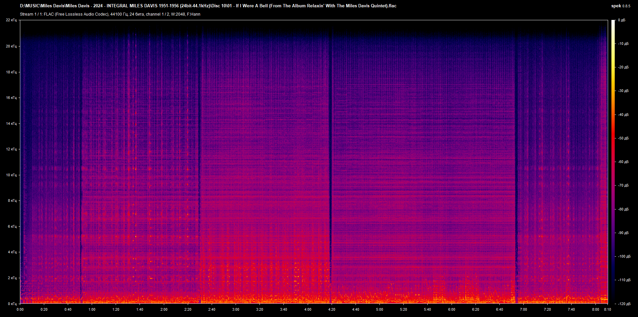Viewport: 638px width, 317px height.
Task: Click the '6:00' time axis label
Action: click(x=452, y=309)
